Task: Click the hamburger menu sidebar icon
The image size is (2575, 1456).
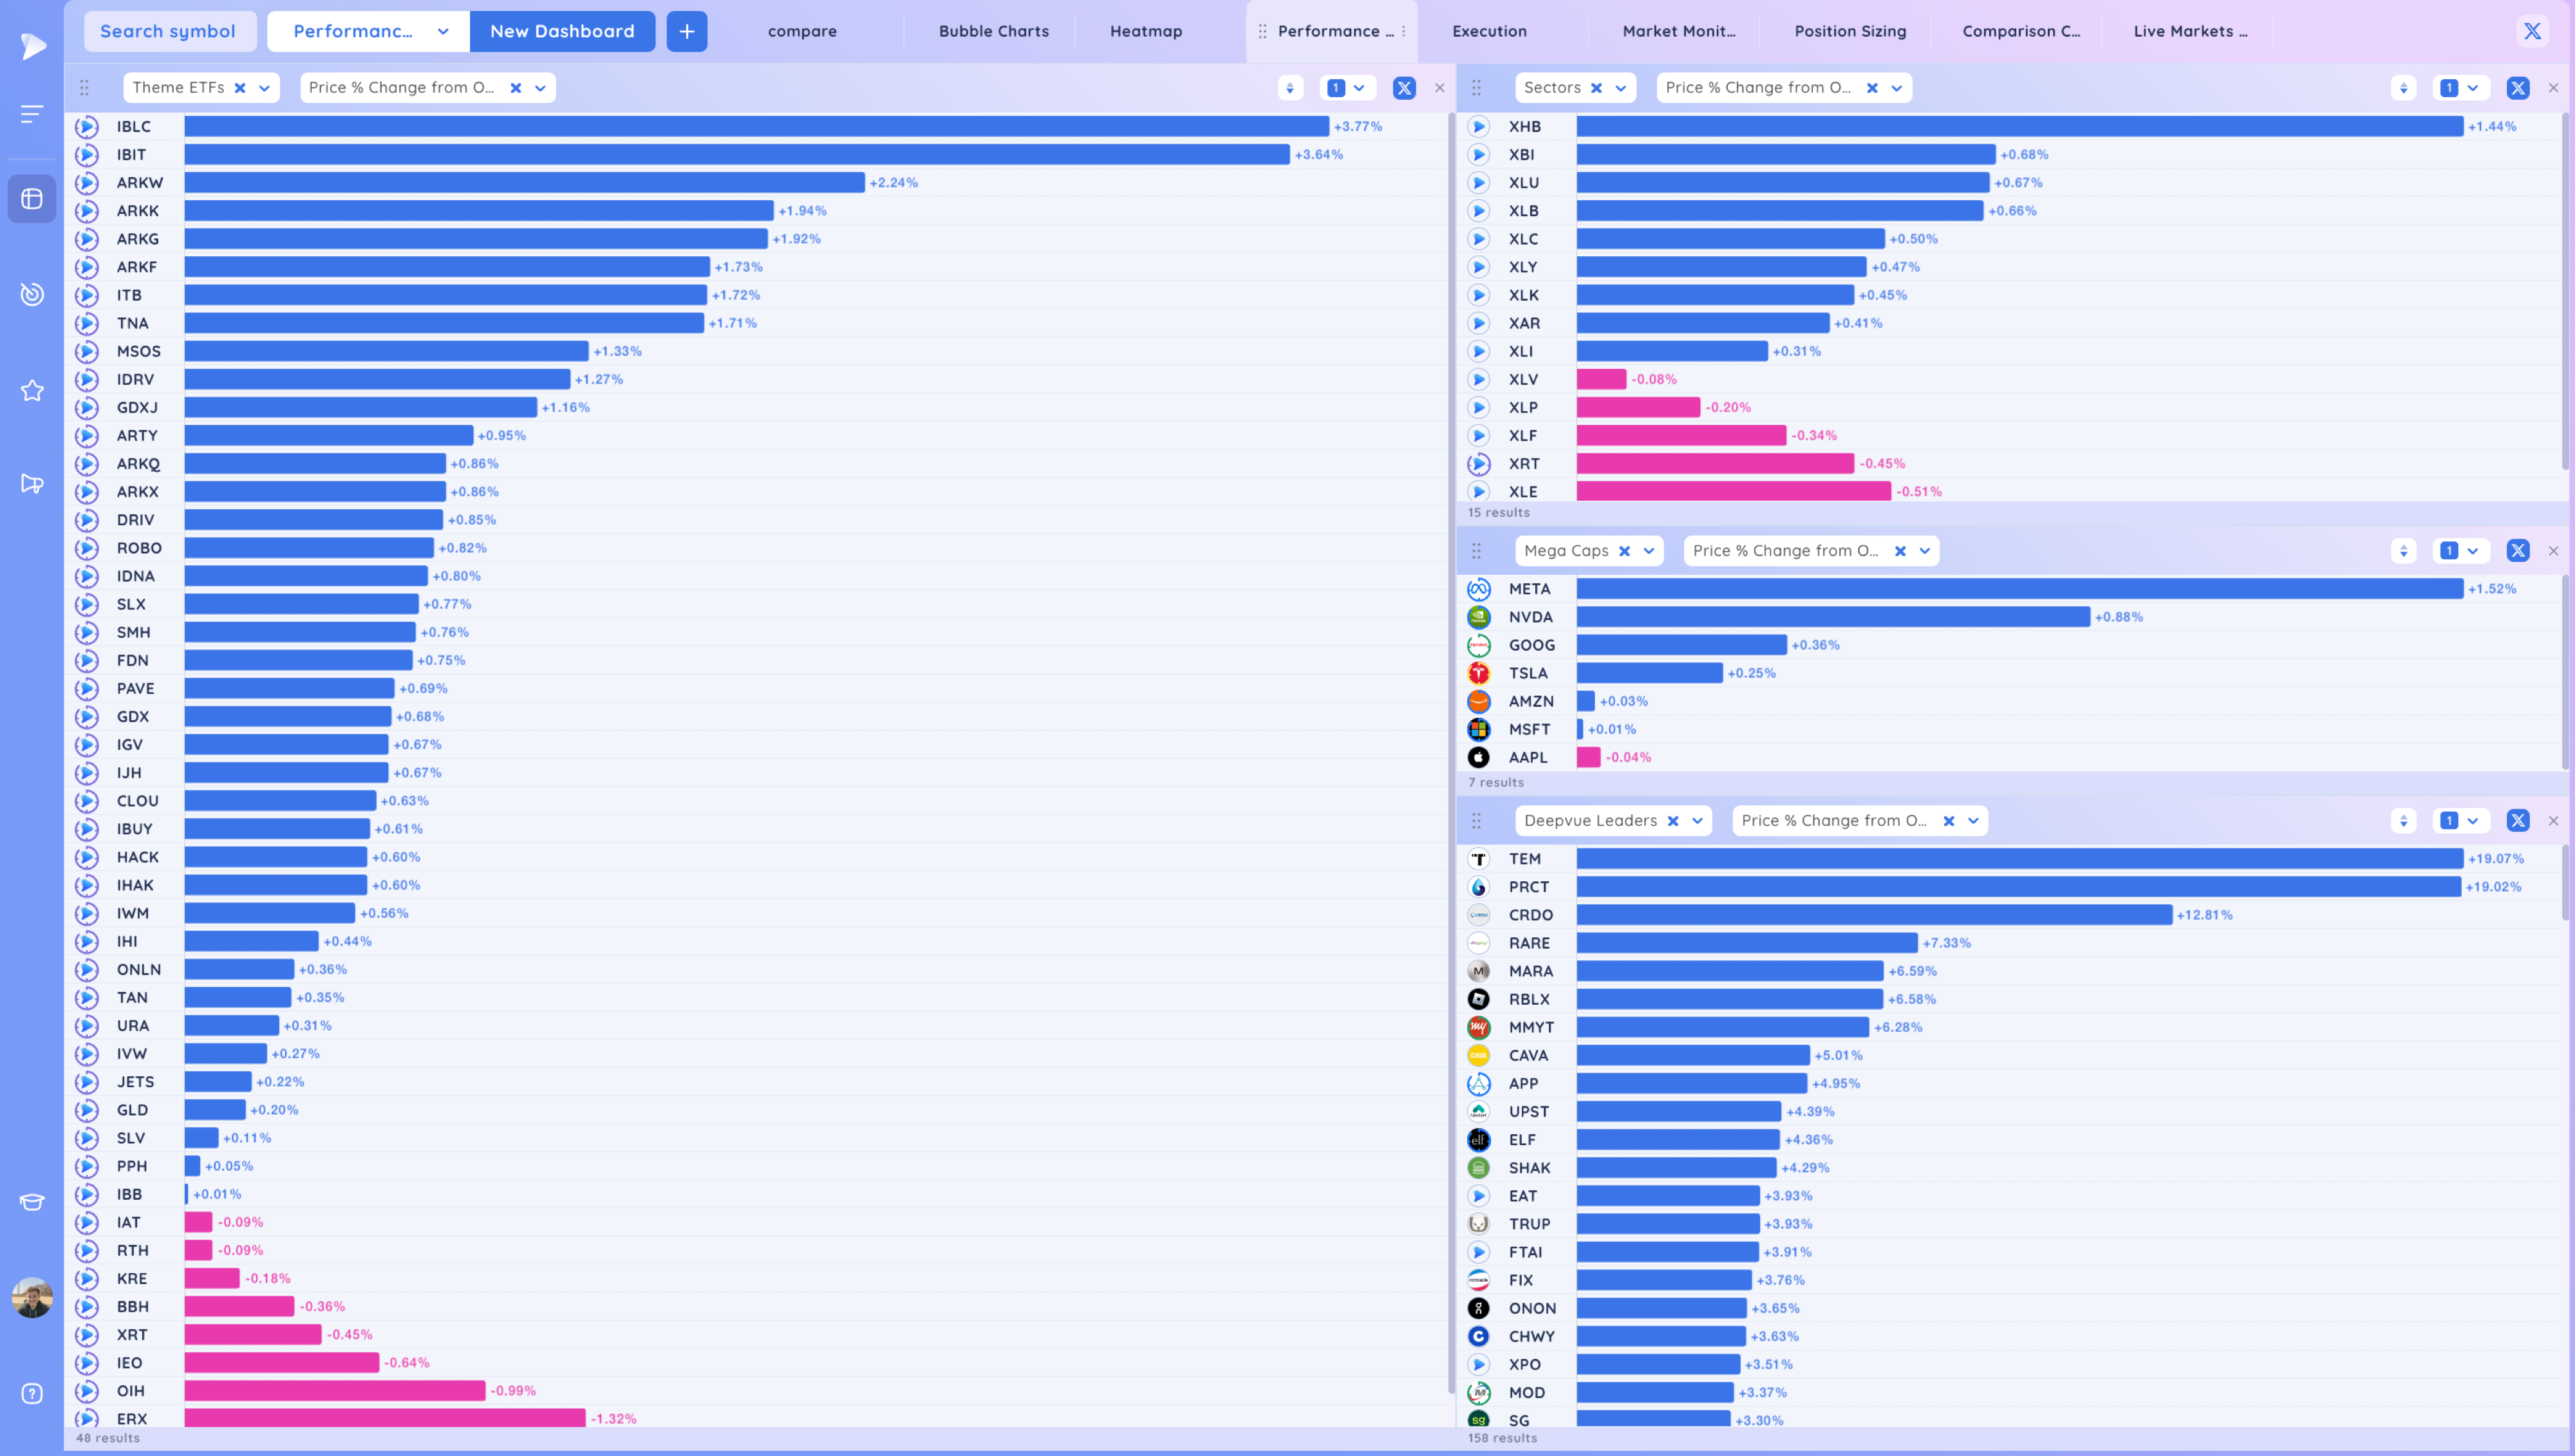Action: point(32,114)
